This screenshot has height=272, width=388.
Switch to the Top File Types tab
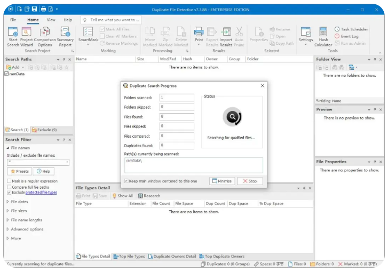(x=129, y=257)
